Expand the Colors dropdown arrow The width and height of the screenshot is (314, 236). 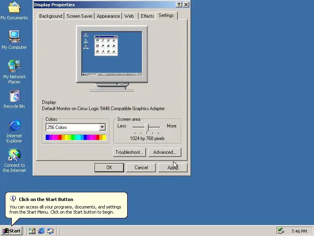click(x=102, y=127)
